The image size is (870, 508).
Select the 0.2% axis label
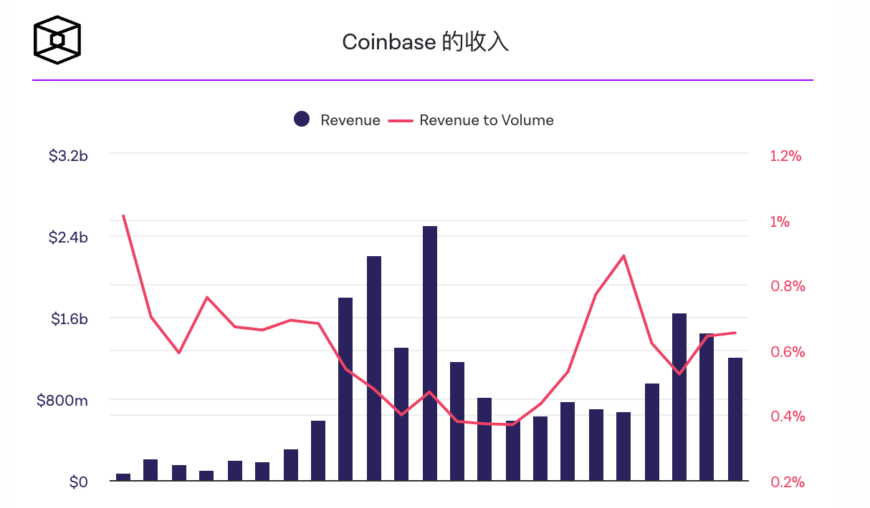pyautogui.click(x=786, y=482)
